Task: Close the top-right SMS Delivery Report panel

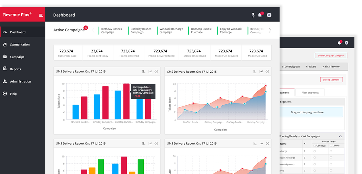Action: tap(267, 72)
